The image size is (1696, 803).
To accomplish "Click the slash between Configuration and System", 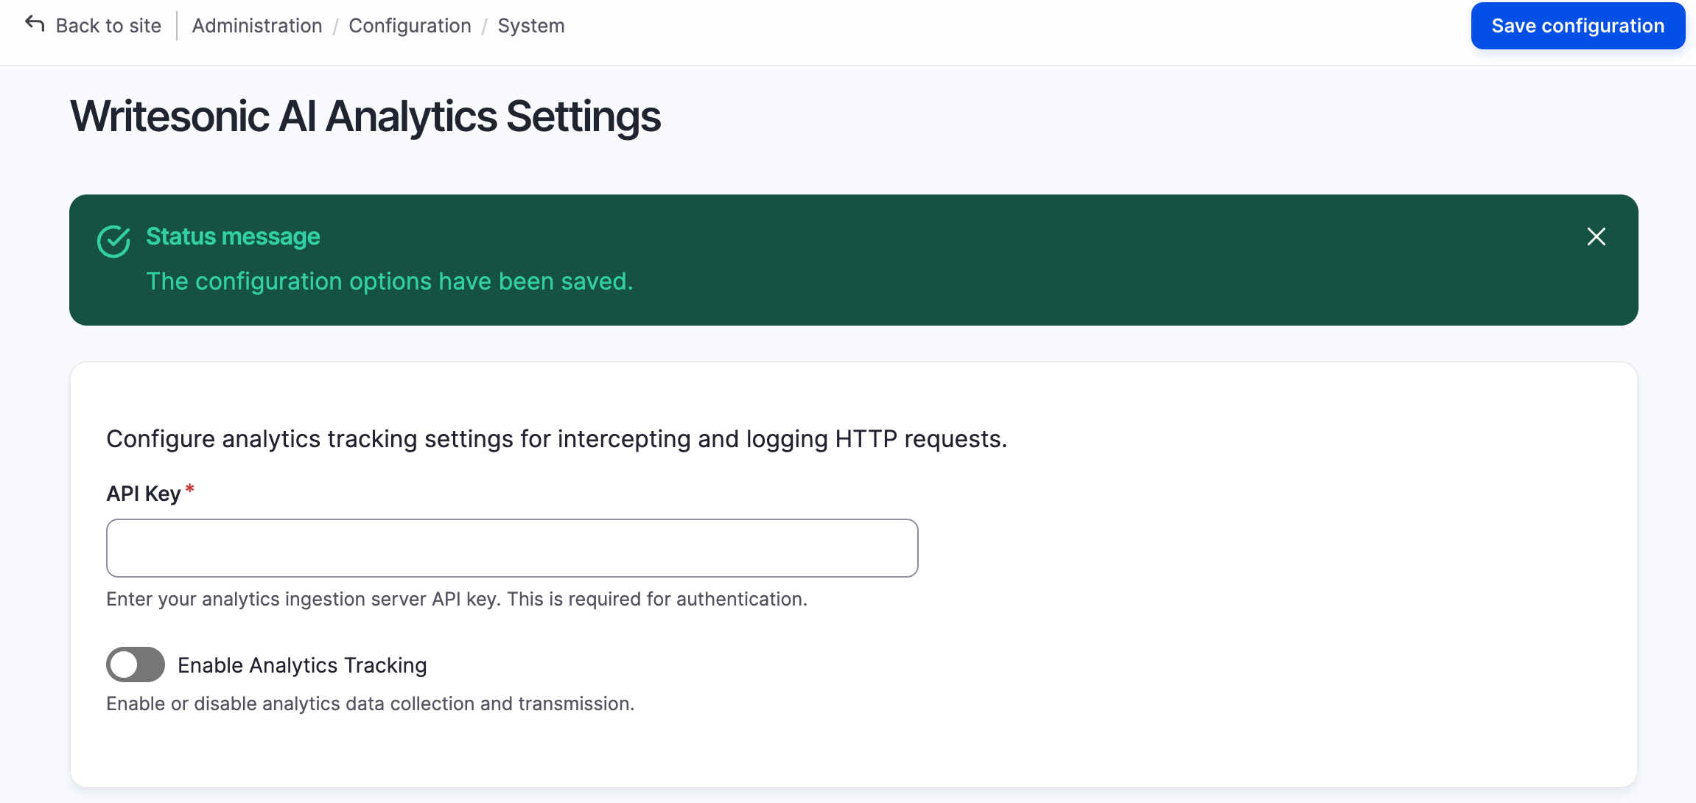I will [485, 27].
